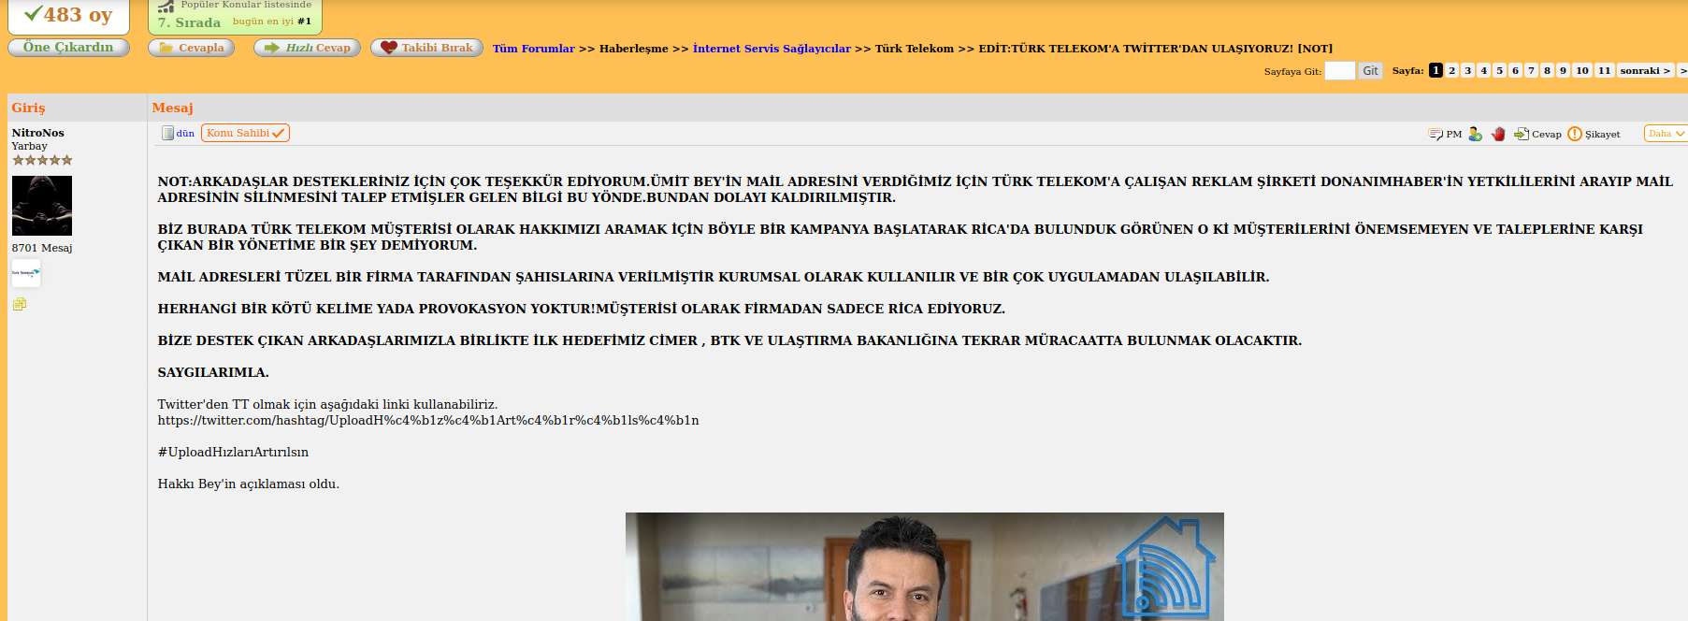Viewport: 1688px width, 621px height.
Task: Click NitroNos avatar image
Action: pos(42,206)
